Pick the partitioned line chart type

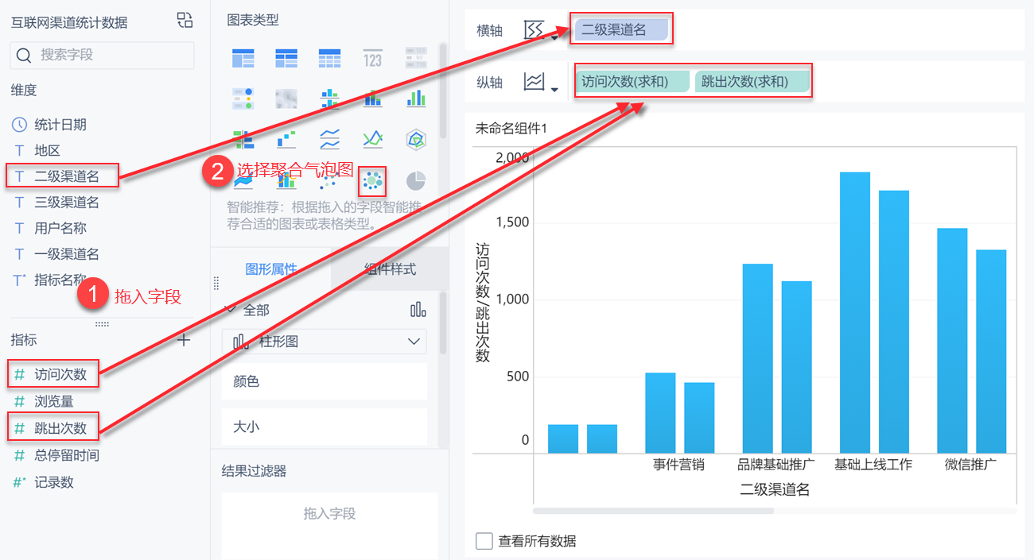point(329,140)
